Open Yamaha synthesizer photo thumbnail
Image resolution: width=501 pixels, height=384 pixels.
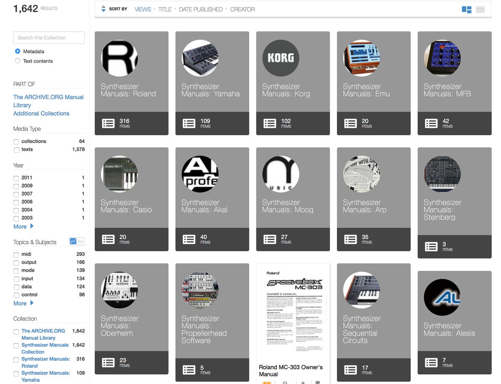click(200, 58)
